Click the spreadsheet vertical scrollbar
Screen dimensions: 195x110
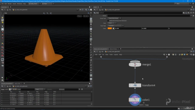tap(91, 98)
